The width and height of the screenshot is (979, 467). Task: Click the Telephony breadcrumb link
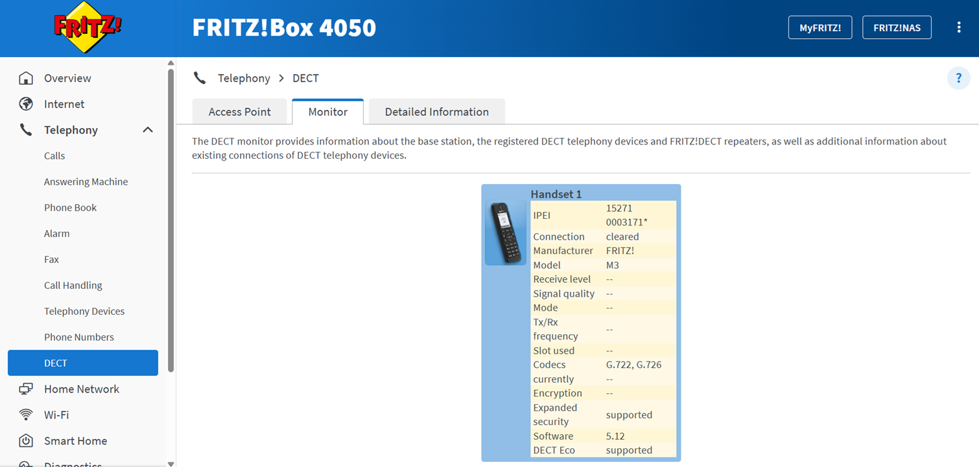pyautogui.click(x=244, y=78)
